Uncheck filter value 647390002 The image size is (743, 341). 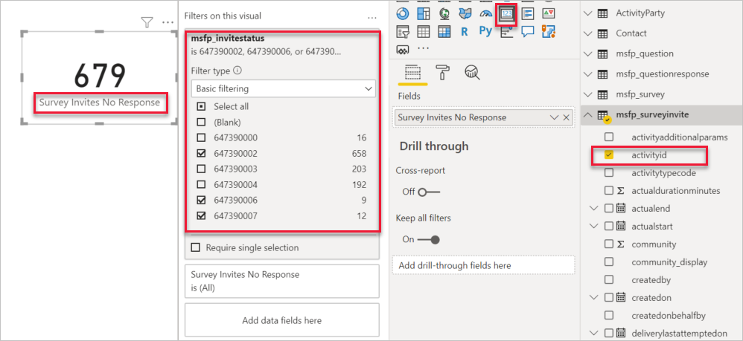[x=202, y=154]
